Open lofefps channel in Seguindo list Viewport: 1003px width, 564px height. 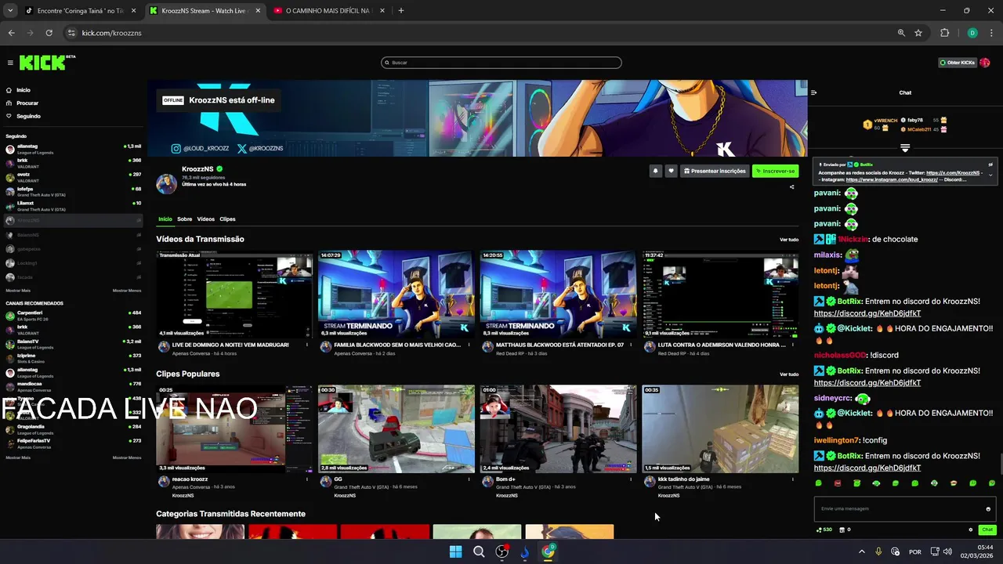(x=73, y=190)
